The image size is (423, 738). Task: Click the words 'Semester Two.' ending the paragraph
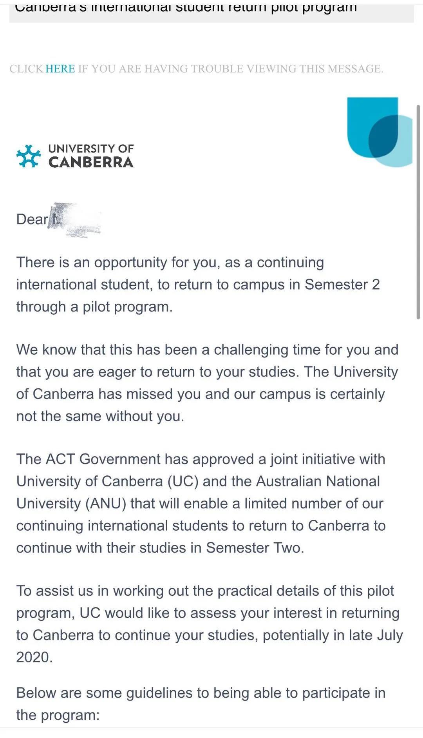(255, 548)
